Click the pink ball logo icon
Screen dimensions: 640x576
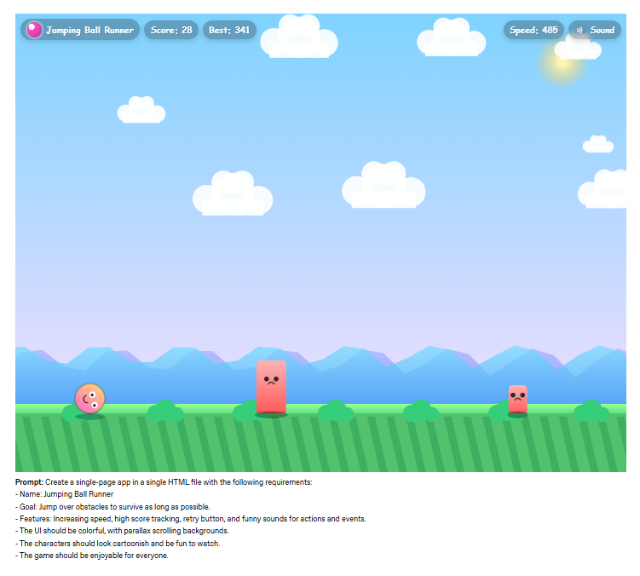(34, 30)
